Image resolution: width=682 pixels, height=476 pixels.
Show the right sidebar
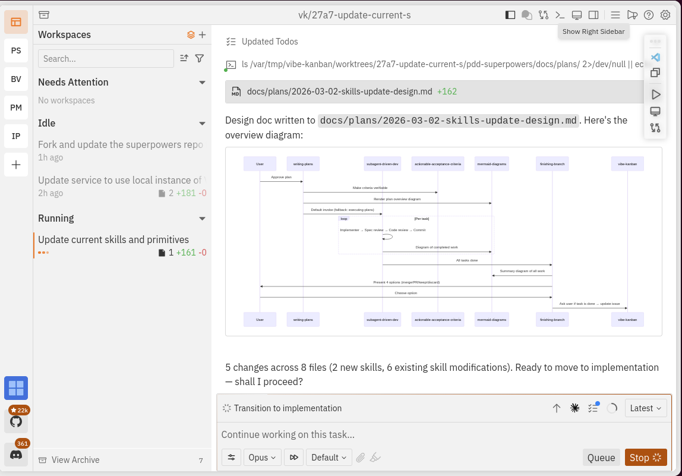593,15
